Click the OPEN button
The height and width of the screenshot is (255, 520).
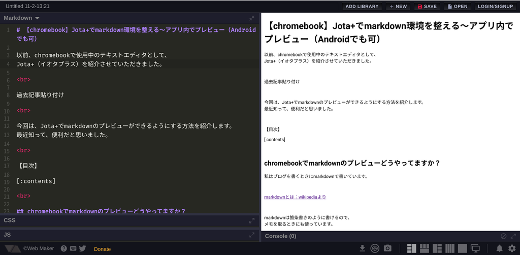point(458,6)
